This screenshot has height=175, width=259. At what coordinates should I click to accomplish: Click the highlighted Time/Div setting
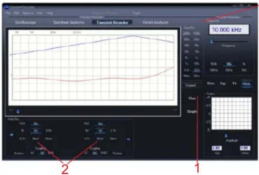[197, 70]
